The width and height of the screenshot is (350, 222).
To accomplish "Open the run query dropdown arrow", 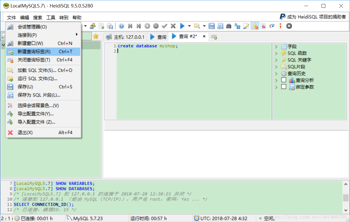I will click(189, 26).
